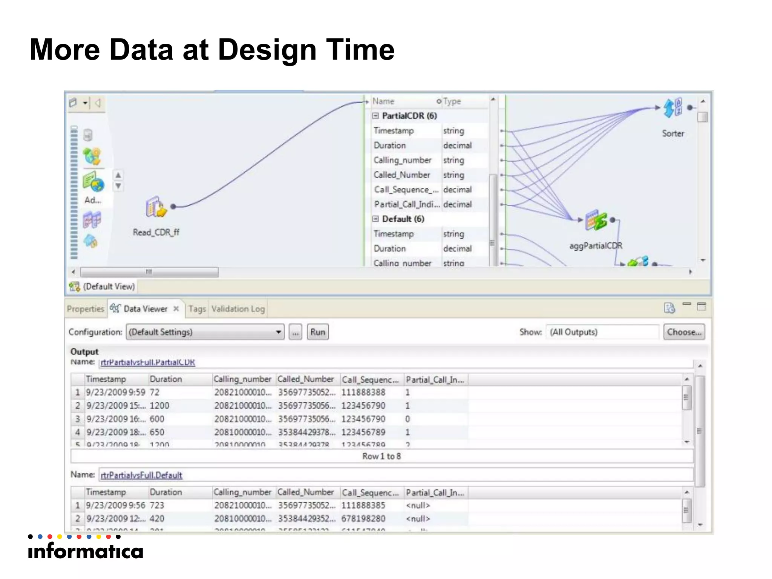
Task: Minimize the Data Viewer panel
Action: point(687,304)
